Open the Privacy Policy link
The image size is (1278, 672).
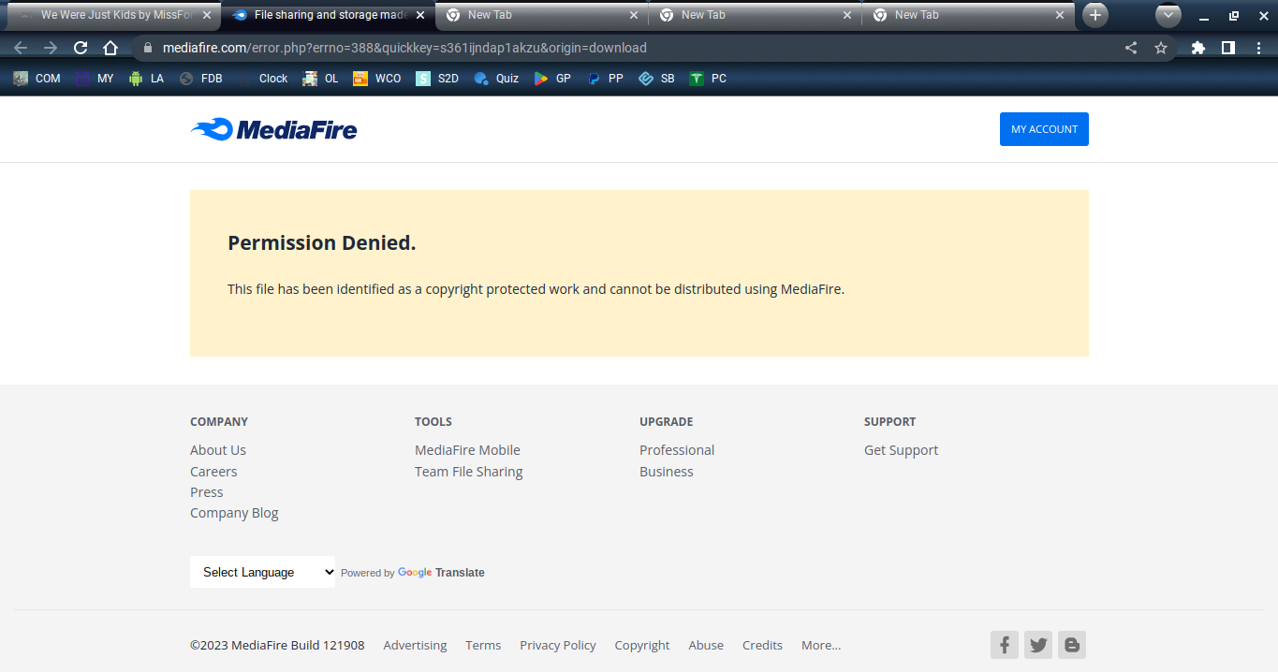[x=558, y=645]
